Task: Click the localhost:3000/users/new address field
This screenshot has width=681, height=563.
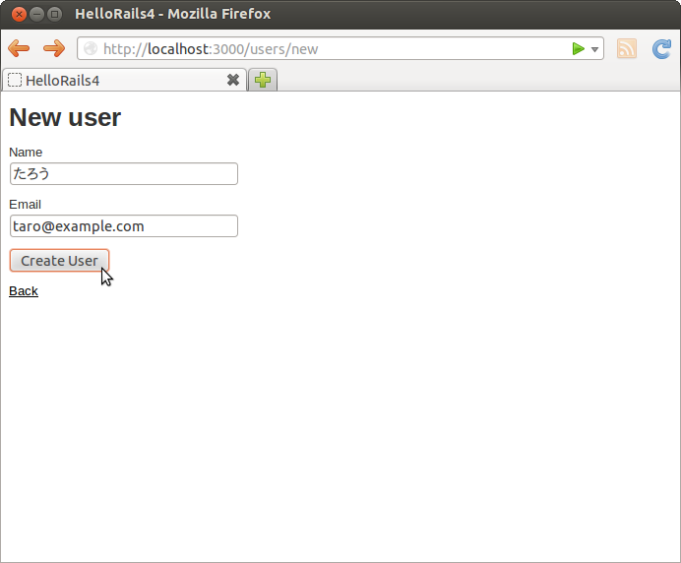Action: [x=325, y=49]
